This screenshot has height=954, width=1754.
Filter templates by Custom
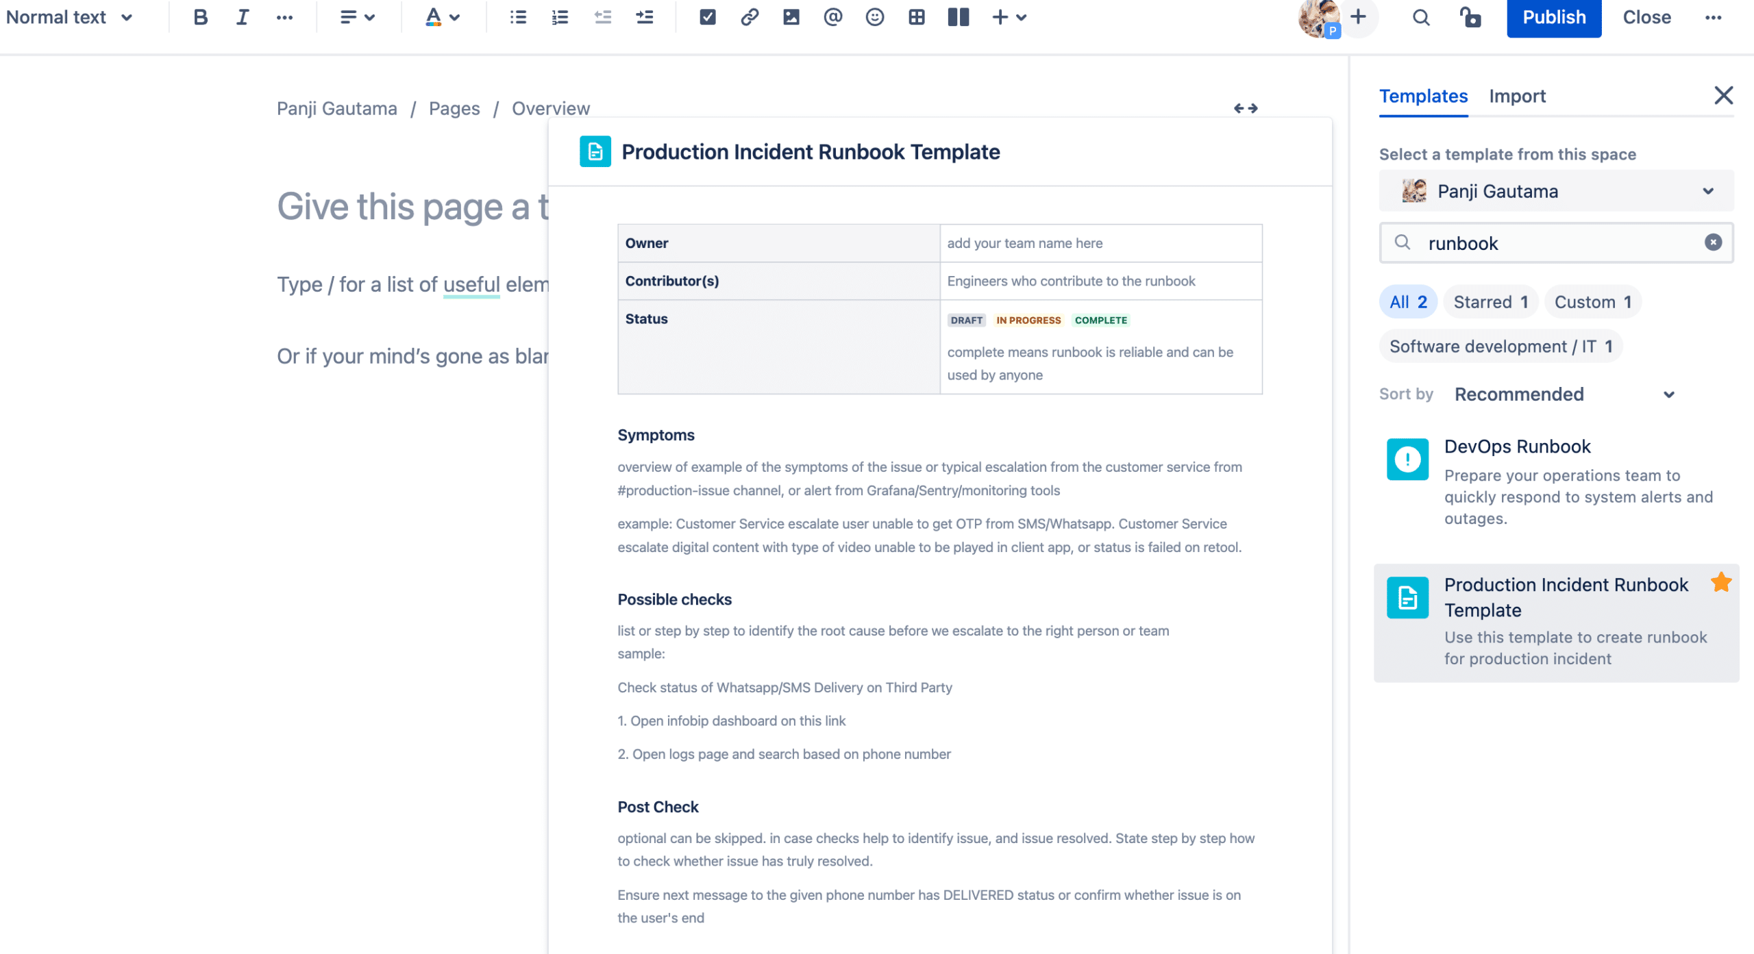[x=1592, y=302]
